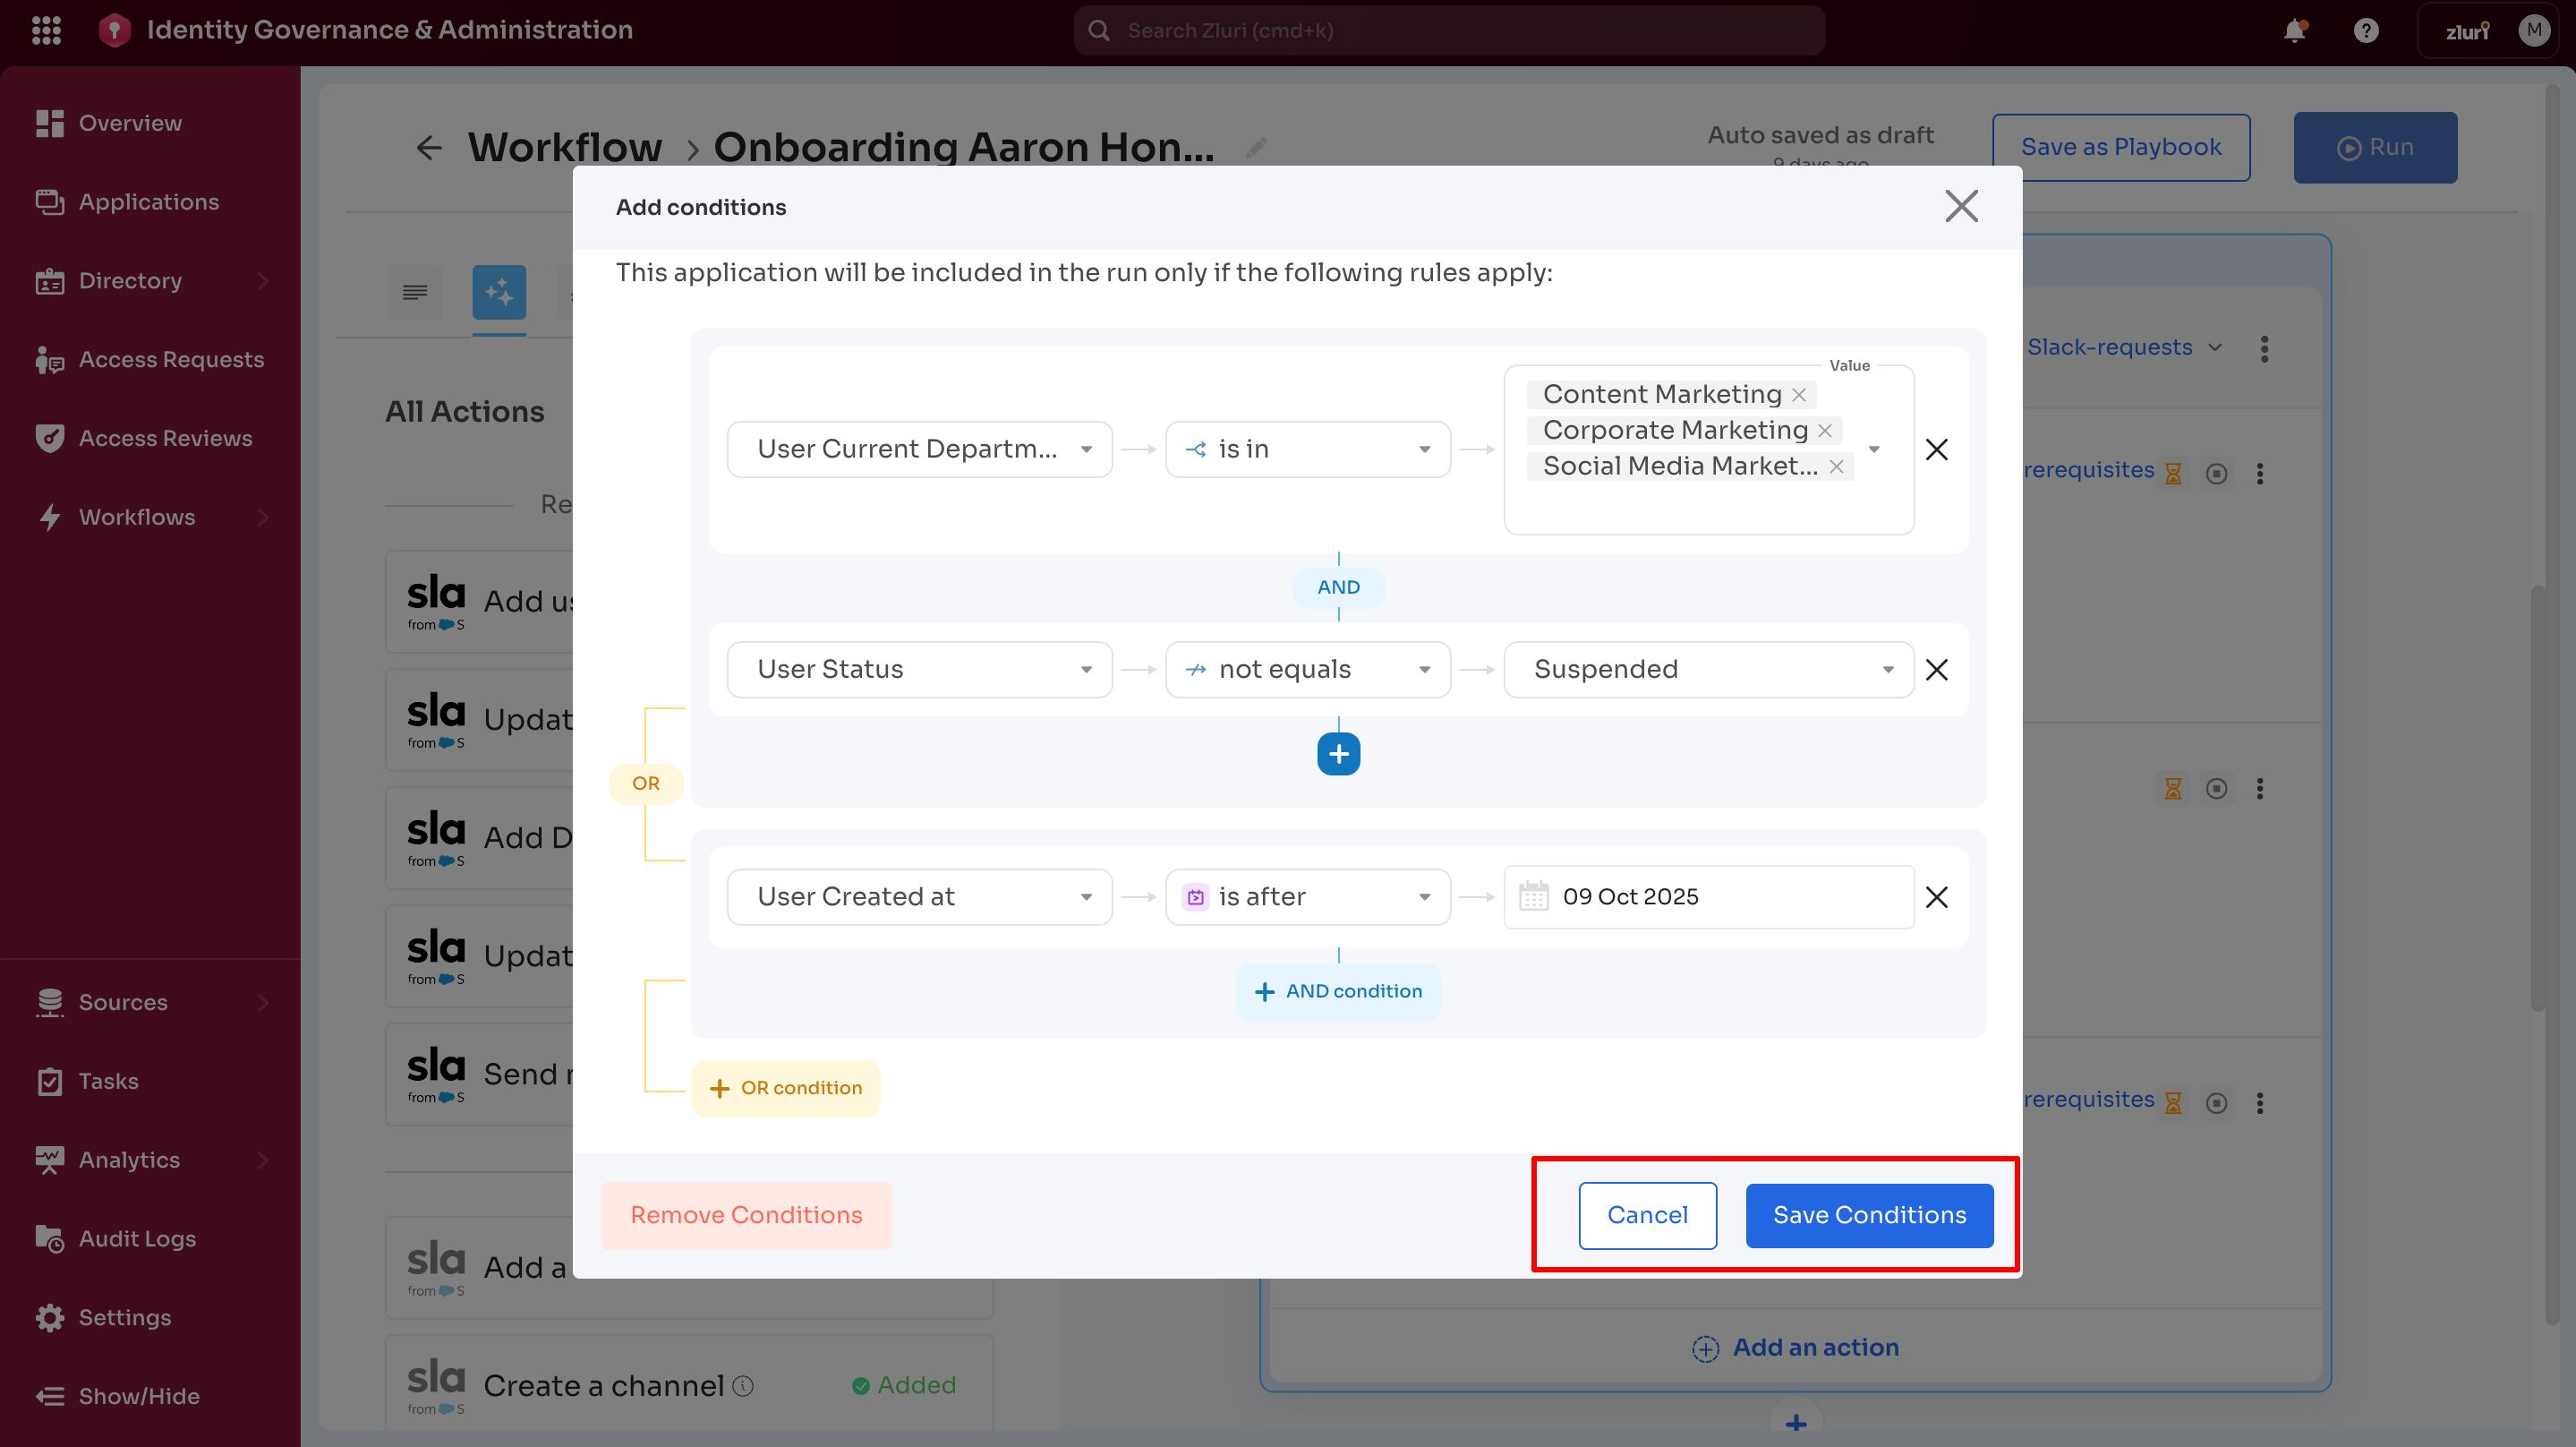Click Save Conditions button

tap(1868, 1215)
